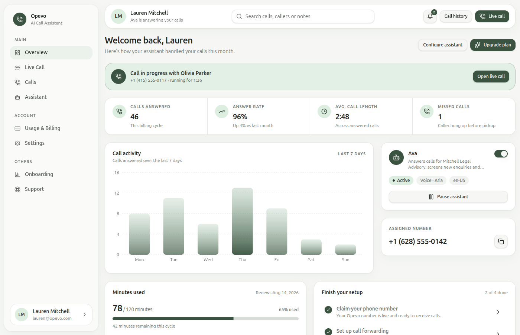Open Live Call in sidebar
This screenshot has height=335, width=520.
click(x=51, y=68)
